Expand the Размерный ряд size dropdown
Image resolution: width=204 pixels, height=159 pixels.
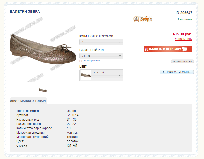[x=101, y=56]
